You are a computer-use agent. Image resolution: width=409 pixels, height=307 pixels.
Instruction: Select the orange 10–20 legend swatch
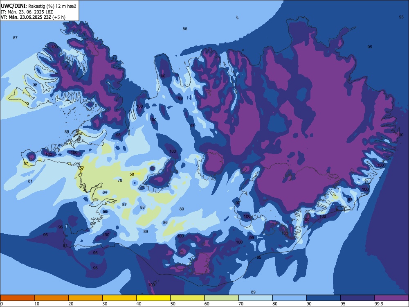pos(52,298)
